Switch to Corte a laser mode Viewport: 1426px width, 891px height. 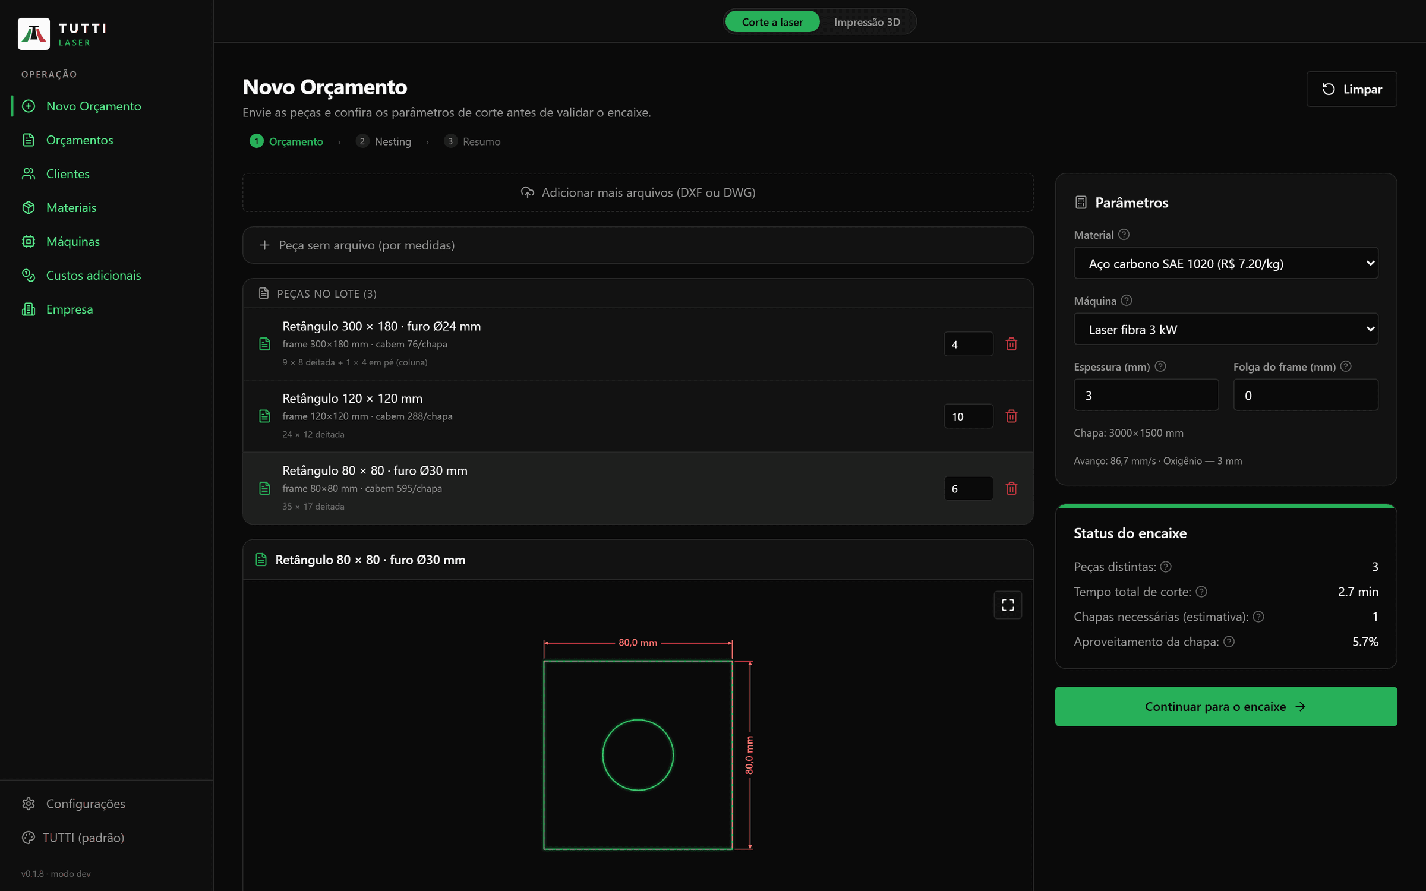click(x=772, y=22)
